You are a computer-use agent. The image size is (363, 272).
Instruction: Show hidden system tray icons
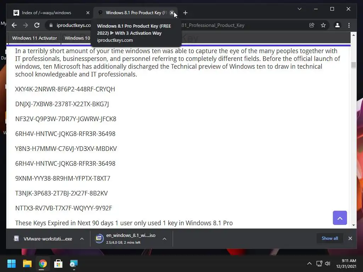click(309, 263)
